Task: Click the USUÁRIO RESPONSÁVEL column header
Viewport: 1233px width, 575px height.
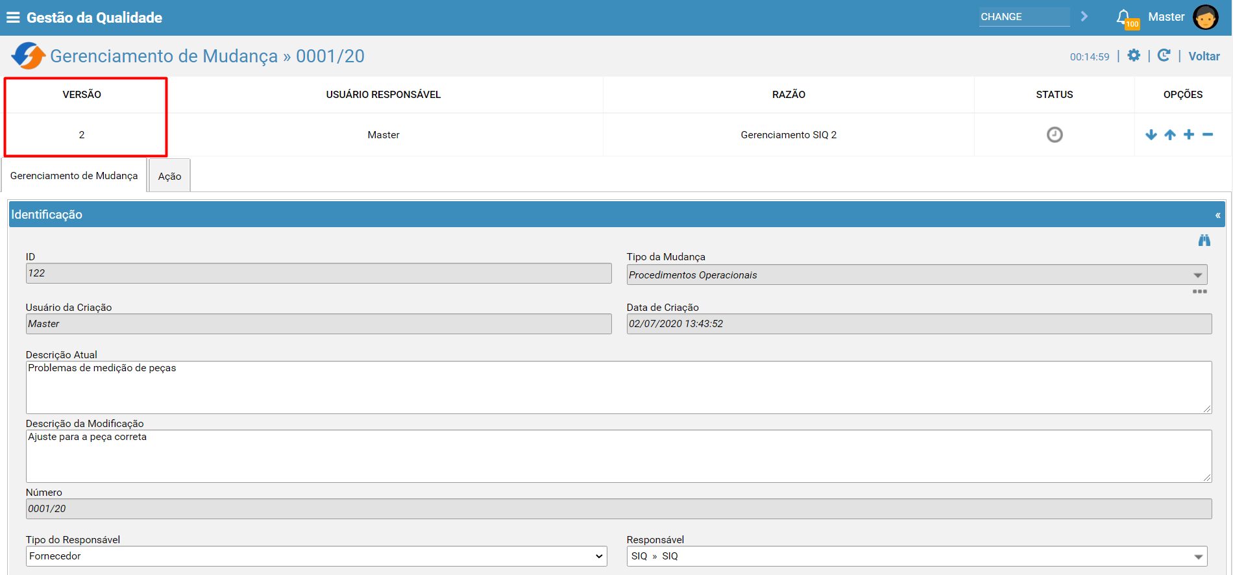Action: click(384, 95)
